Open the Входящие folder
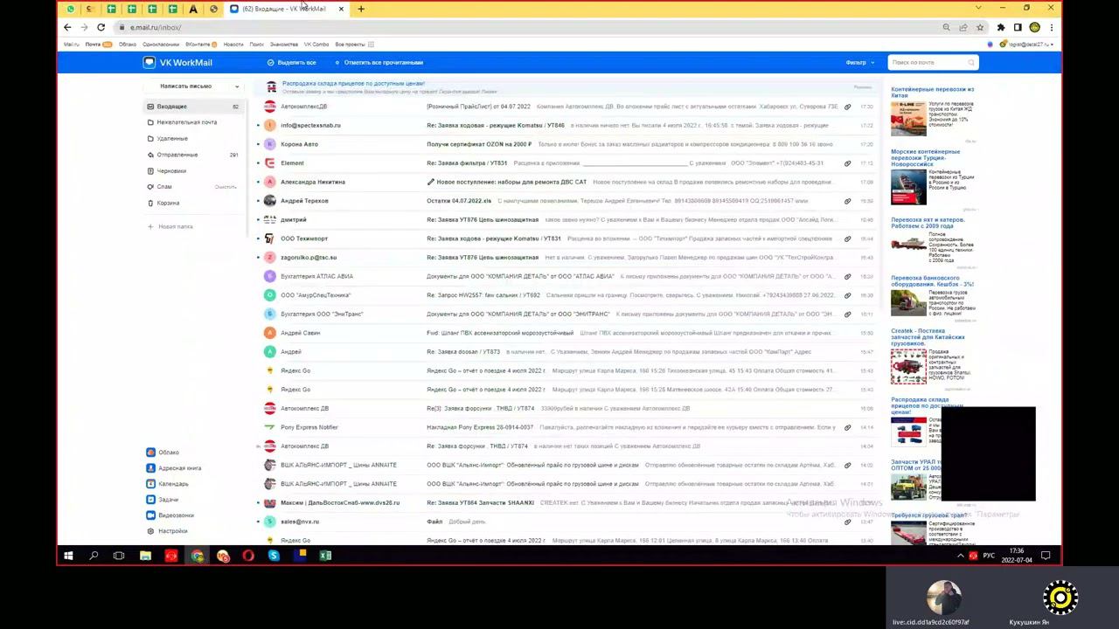The height and width of the screenshot is (629, 1119). click(x=194, y=107)
